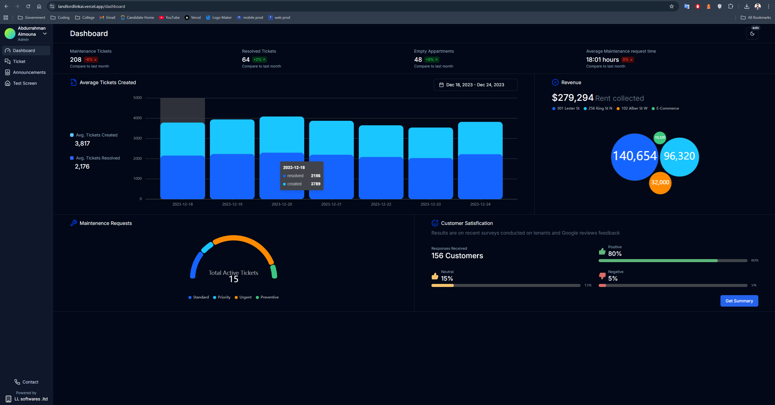Click the Positive 80% progress bar
775x405 pixels.
[673, 261]
